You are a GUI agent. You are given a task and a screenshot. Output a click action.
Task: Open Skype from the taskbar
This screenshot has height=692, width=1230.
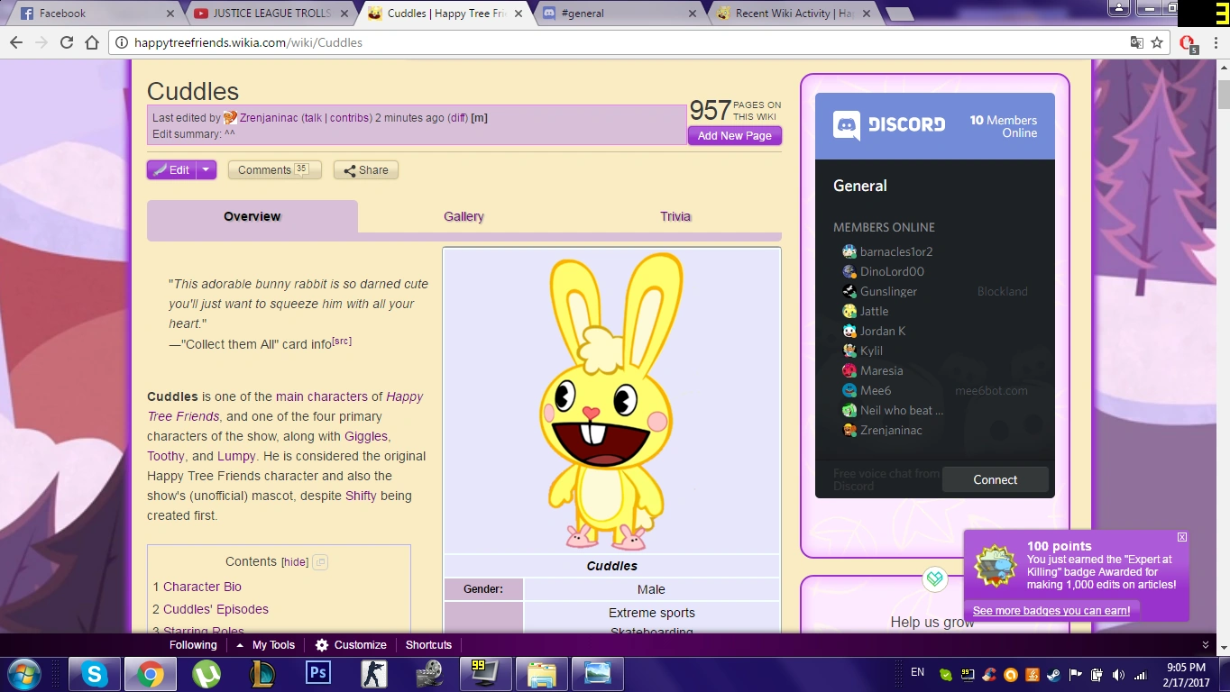pyautogui.click(x=94, y=674)
